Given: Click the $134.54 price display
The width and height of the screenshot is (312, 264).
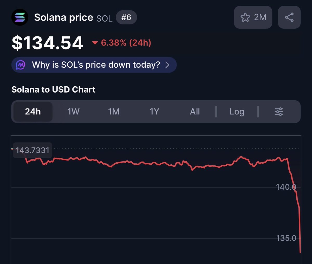Looking at the screenshot, I should coord(47,42).
